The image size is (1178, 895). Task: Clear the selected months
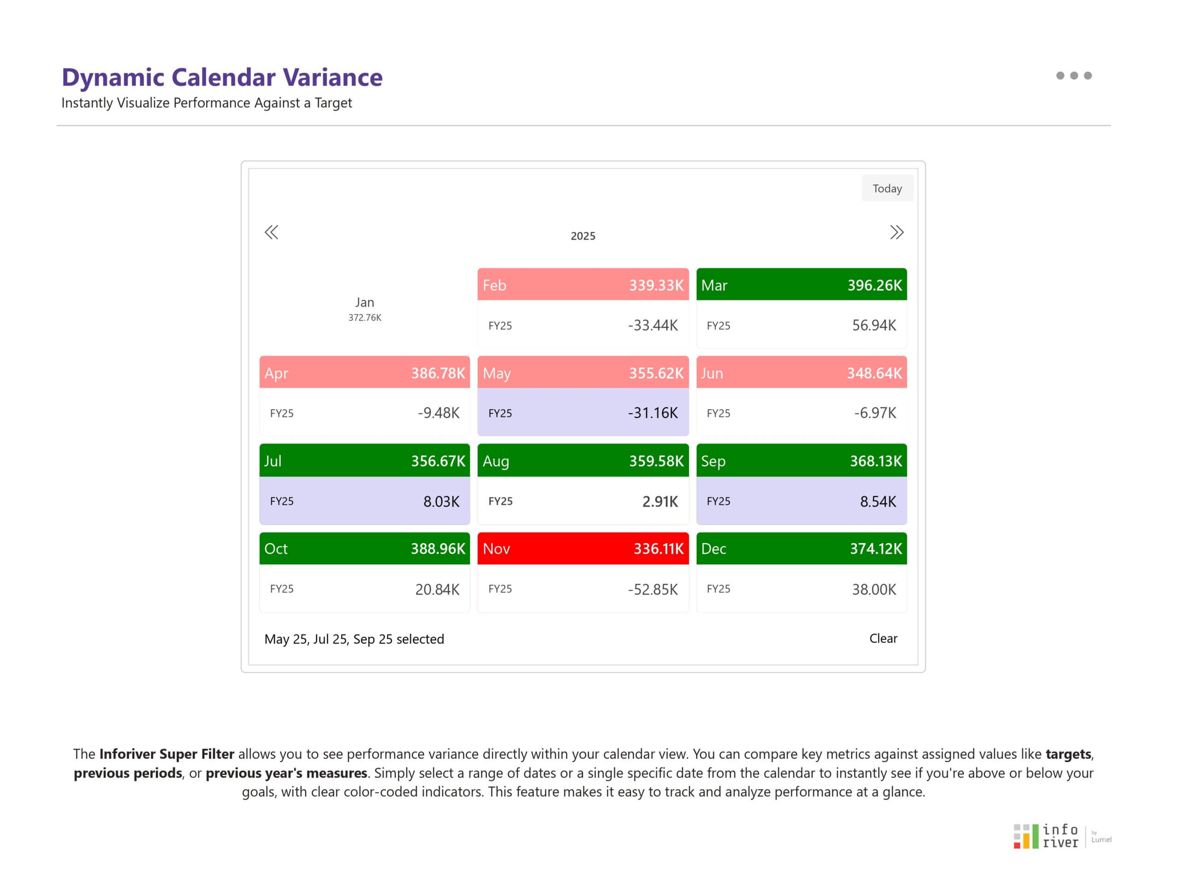[883, 638]
